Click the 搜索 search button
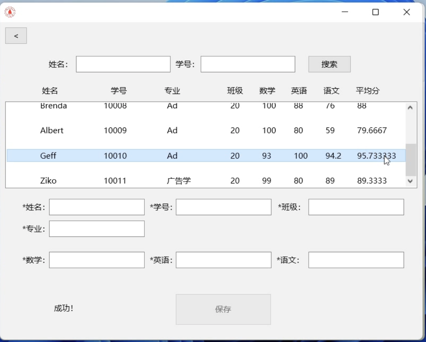The image size is (426, 342). 329,64
